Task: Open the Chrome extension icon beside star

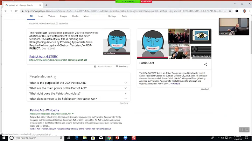Action: (237, 11)
